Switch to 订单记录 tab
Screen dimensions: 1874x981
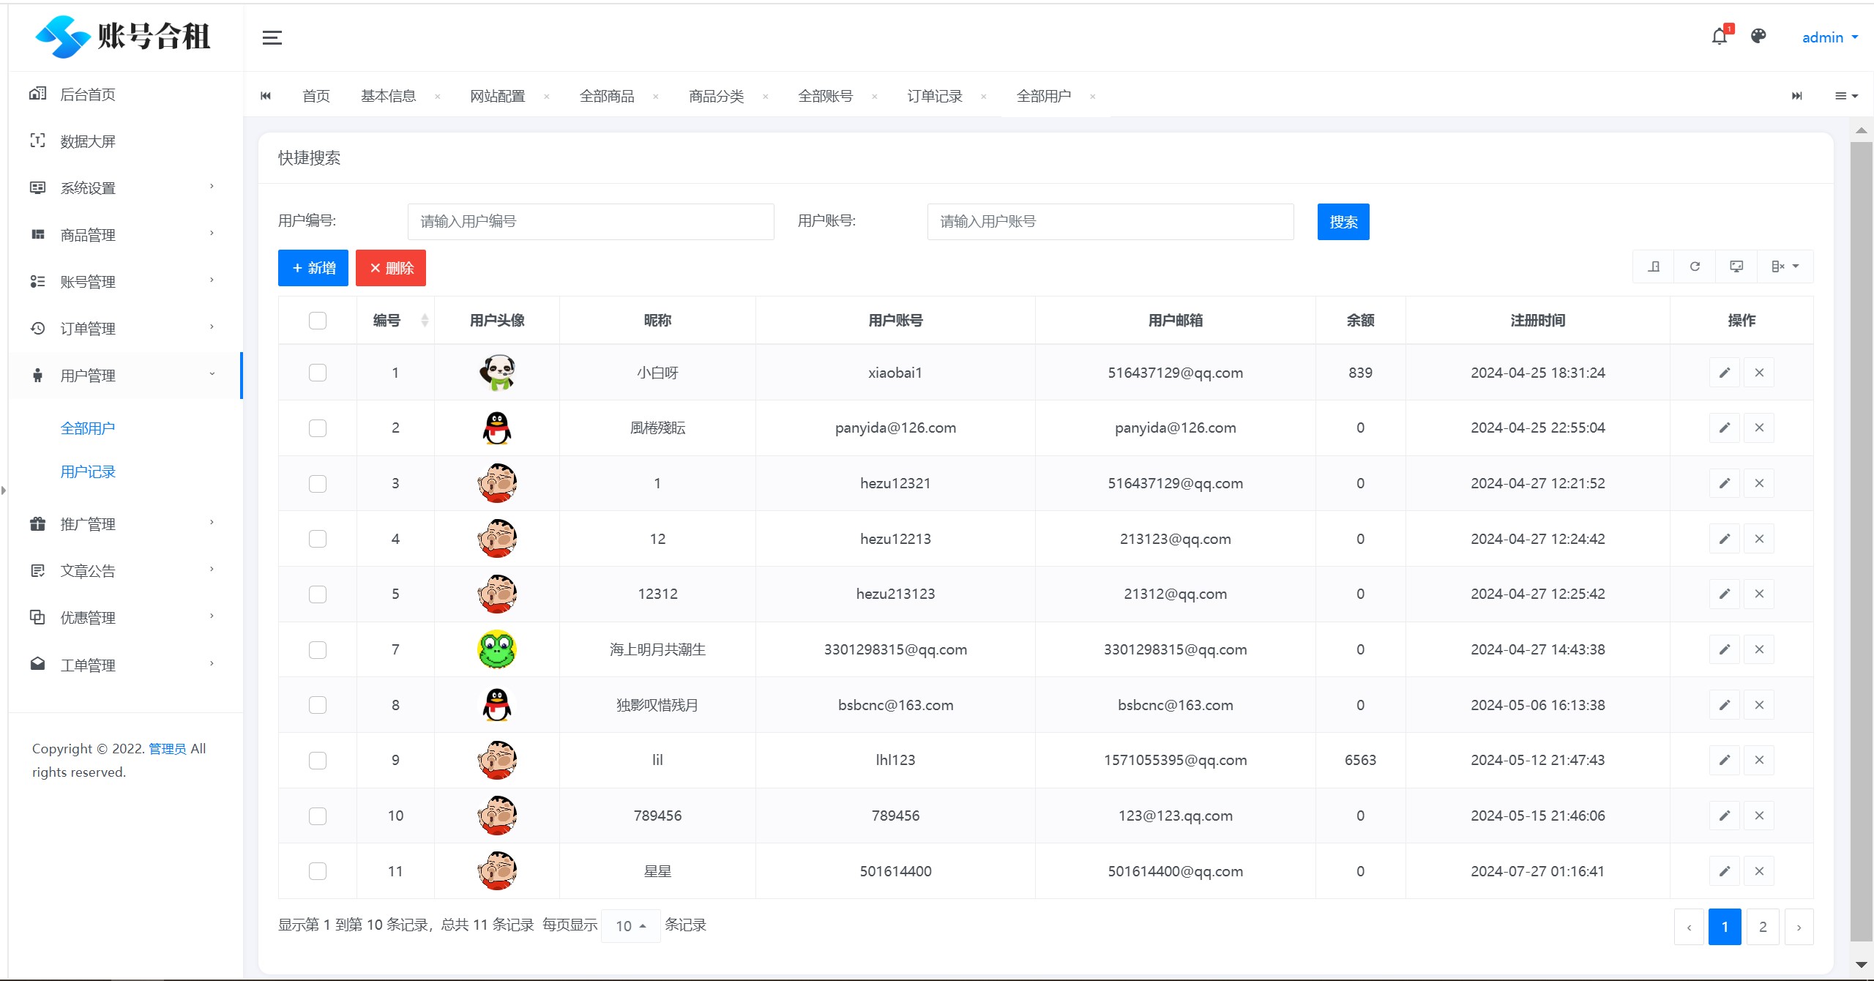click(935, 96)
